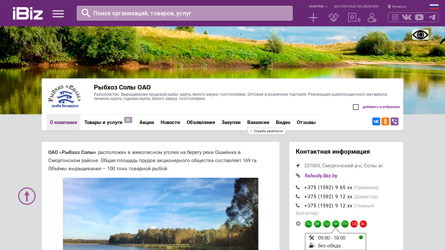Click the iBiz logo

point(28,13)
